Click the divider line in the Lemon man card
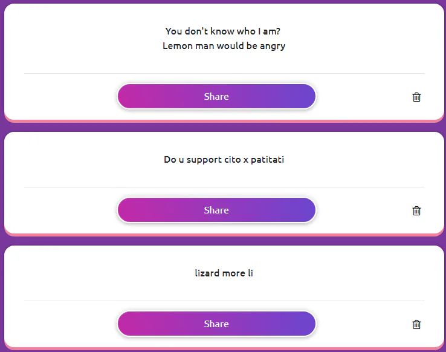Image resolution: width=446 pixels, height=352 pixels. [224, 74]
